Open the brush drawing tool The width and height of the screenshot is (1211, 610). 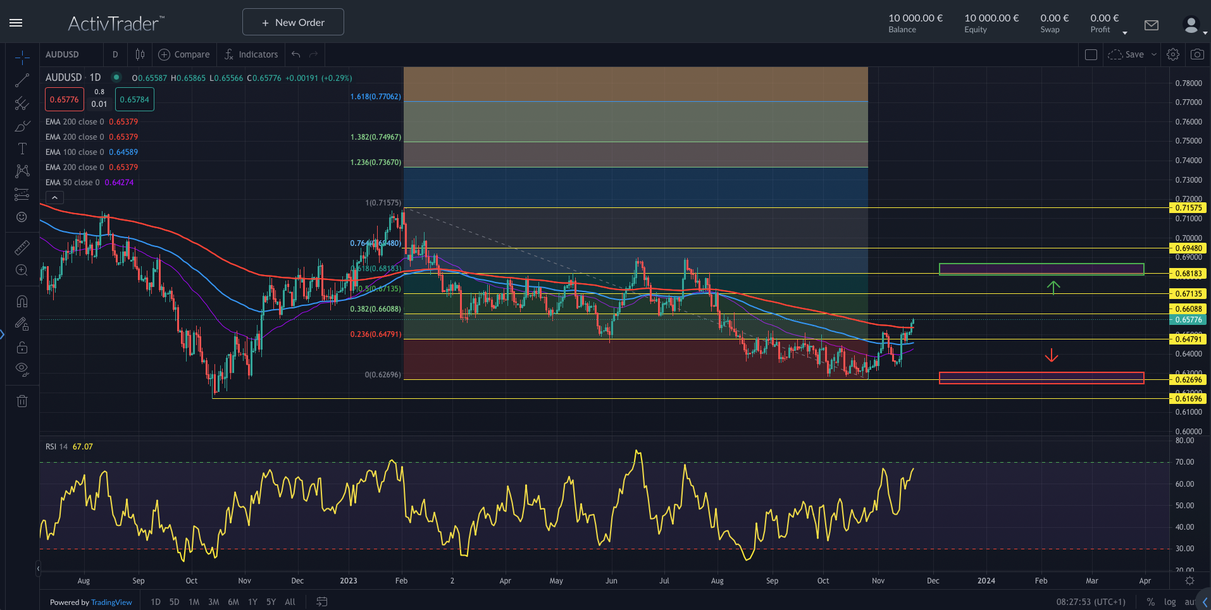coord(22,126)
